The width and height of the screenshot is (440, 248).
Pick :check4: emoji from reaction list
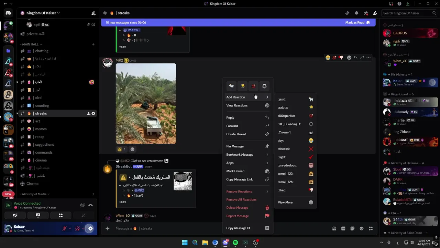coord(296,149)
